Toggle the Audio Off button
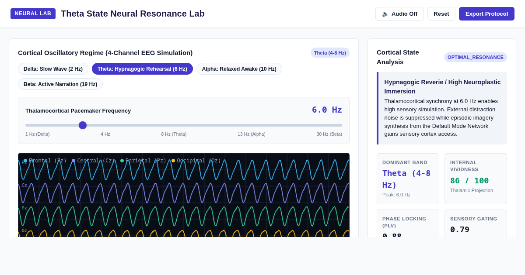The height and width of the screenshot is (275, 525). click(x=399, y=14)
